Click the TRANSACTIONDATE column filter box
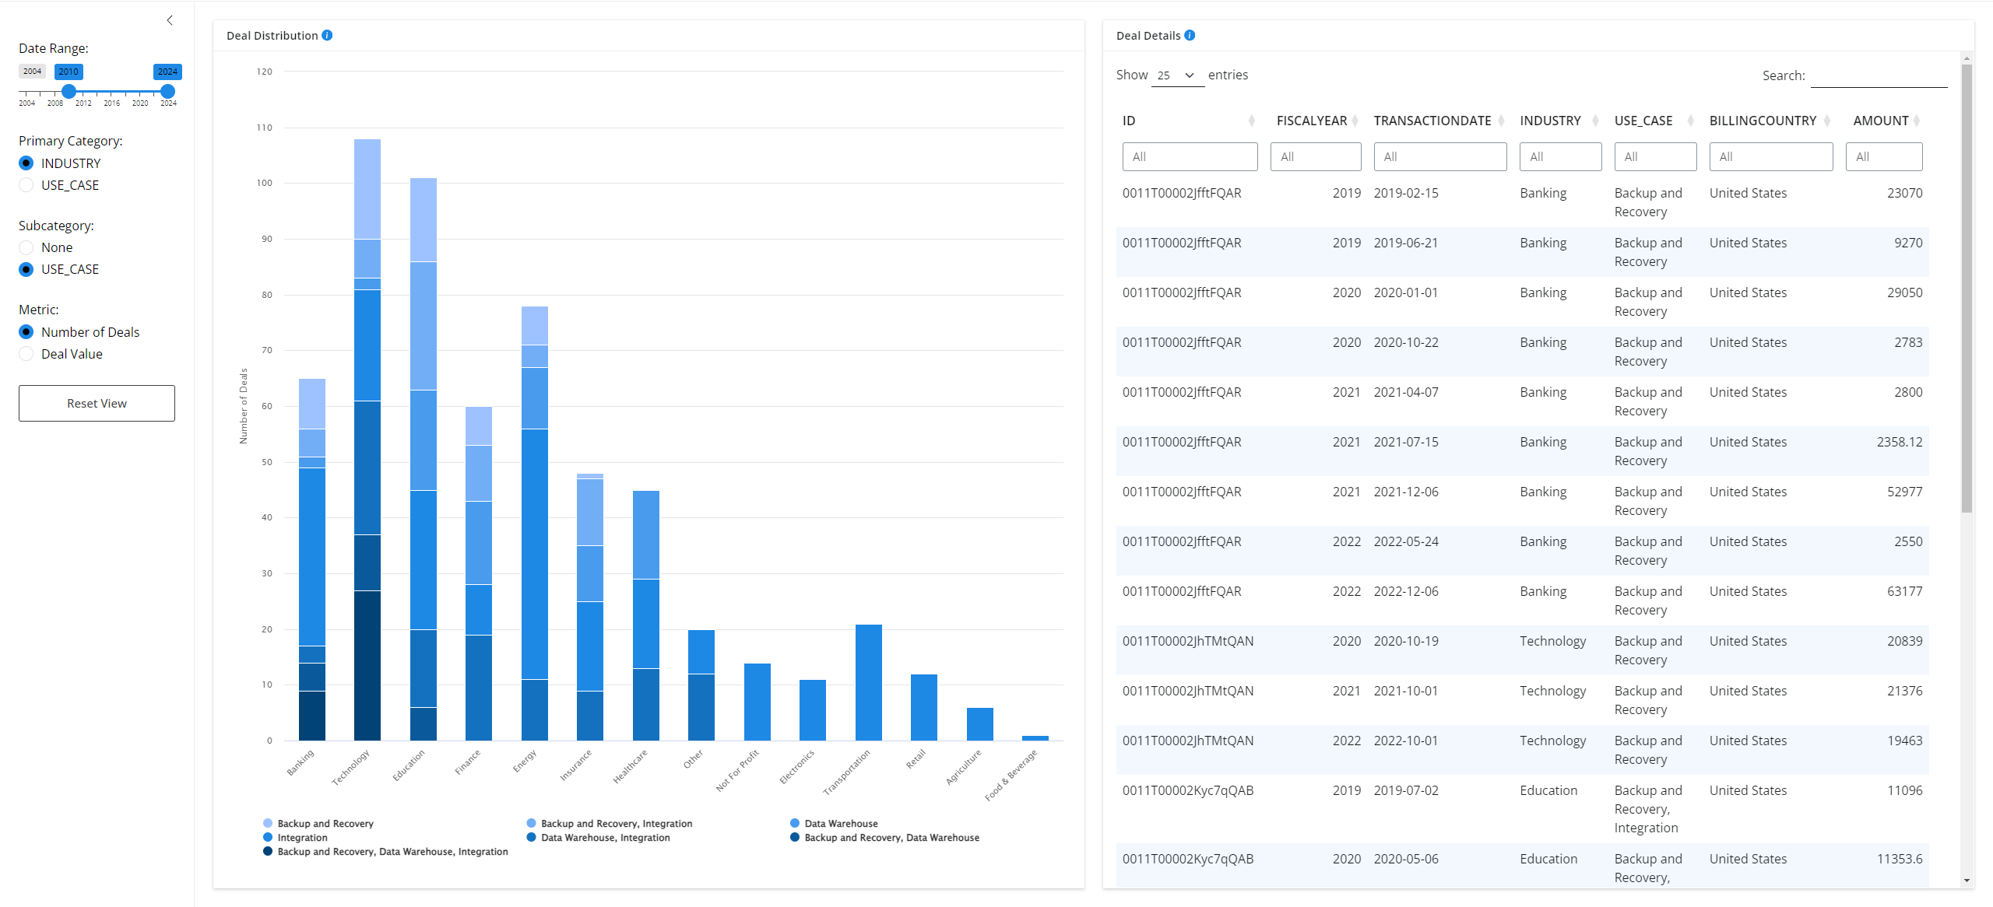This screenshot has width=1993, height=907. [1440, 156]
